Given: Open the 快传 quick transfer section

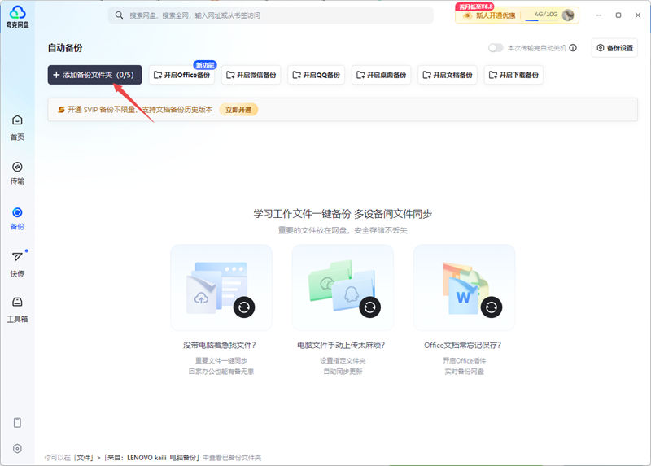Looking at the screenshot, I should click(x=17, y=263).
